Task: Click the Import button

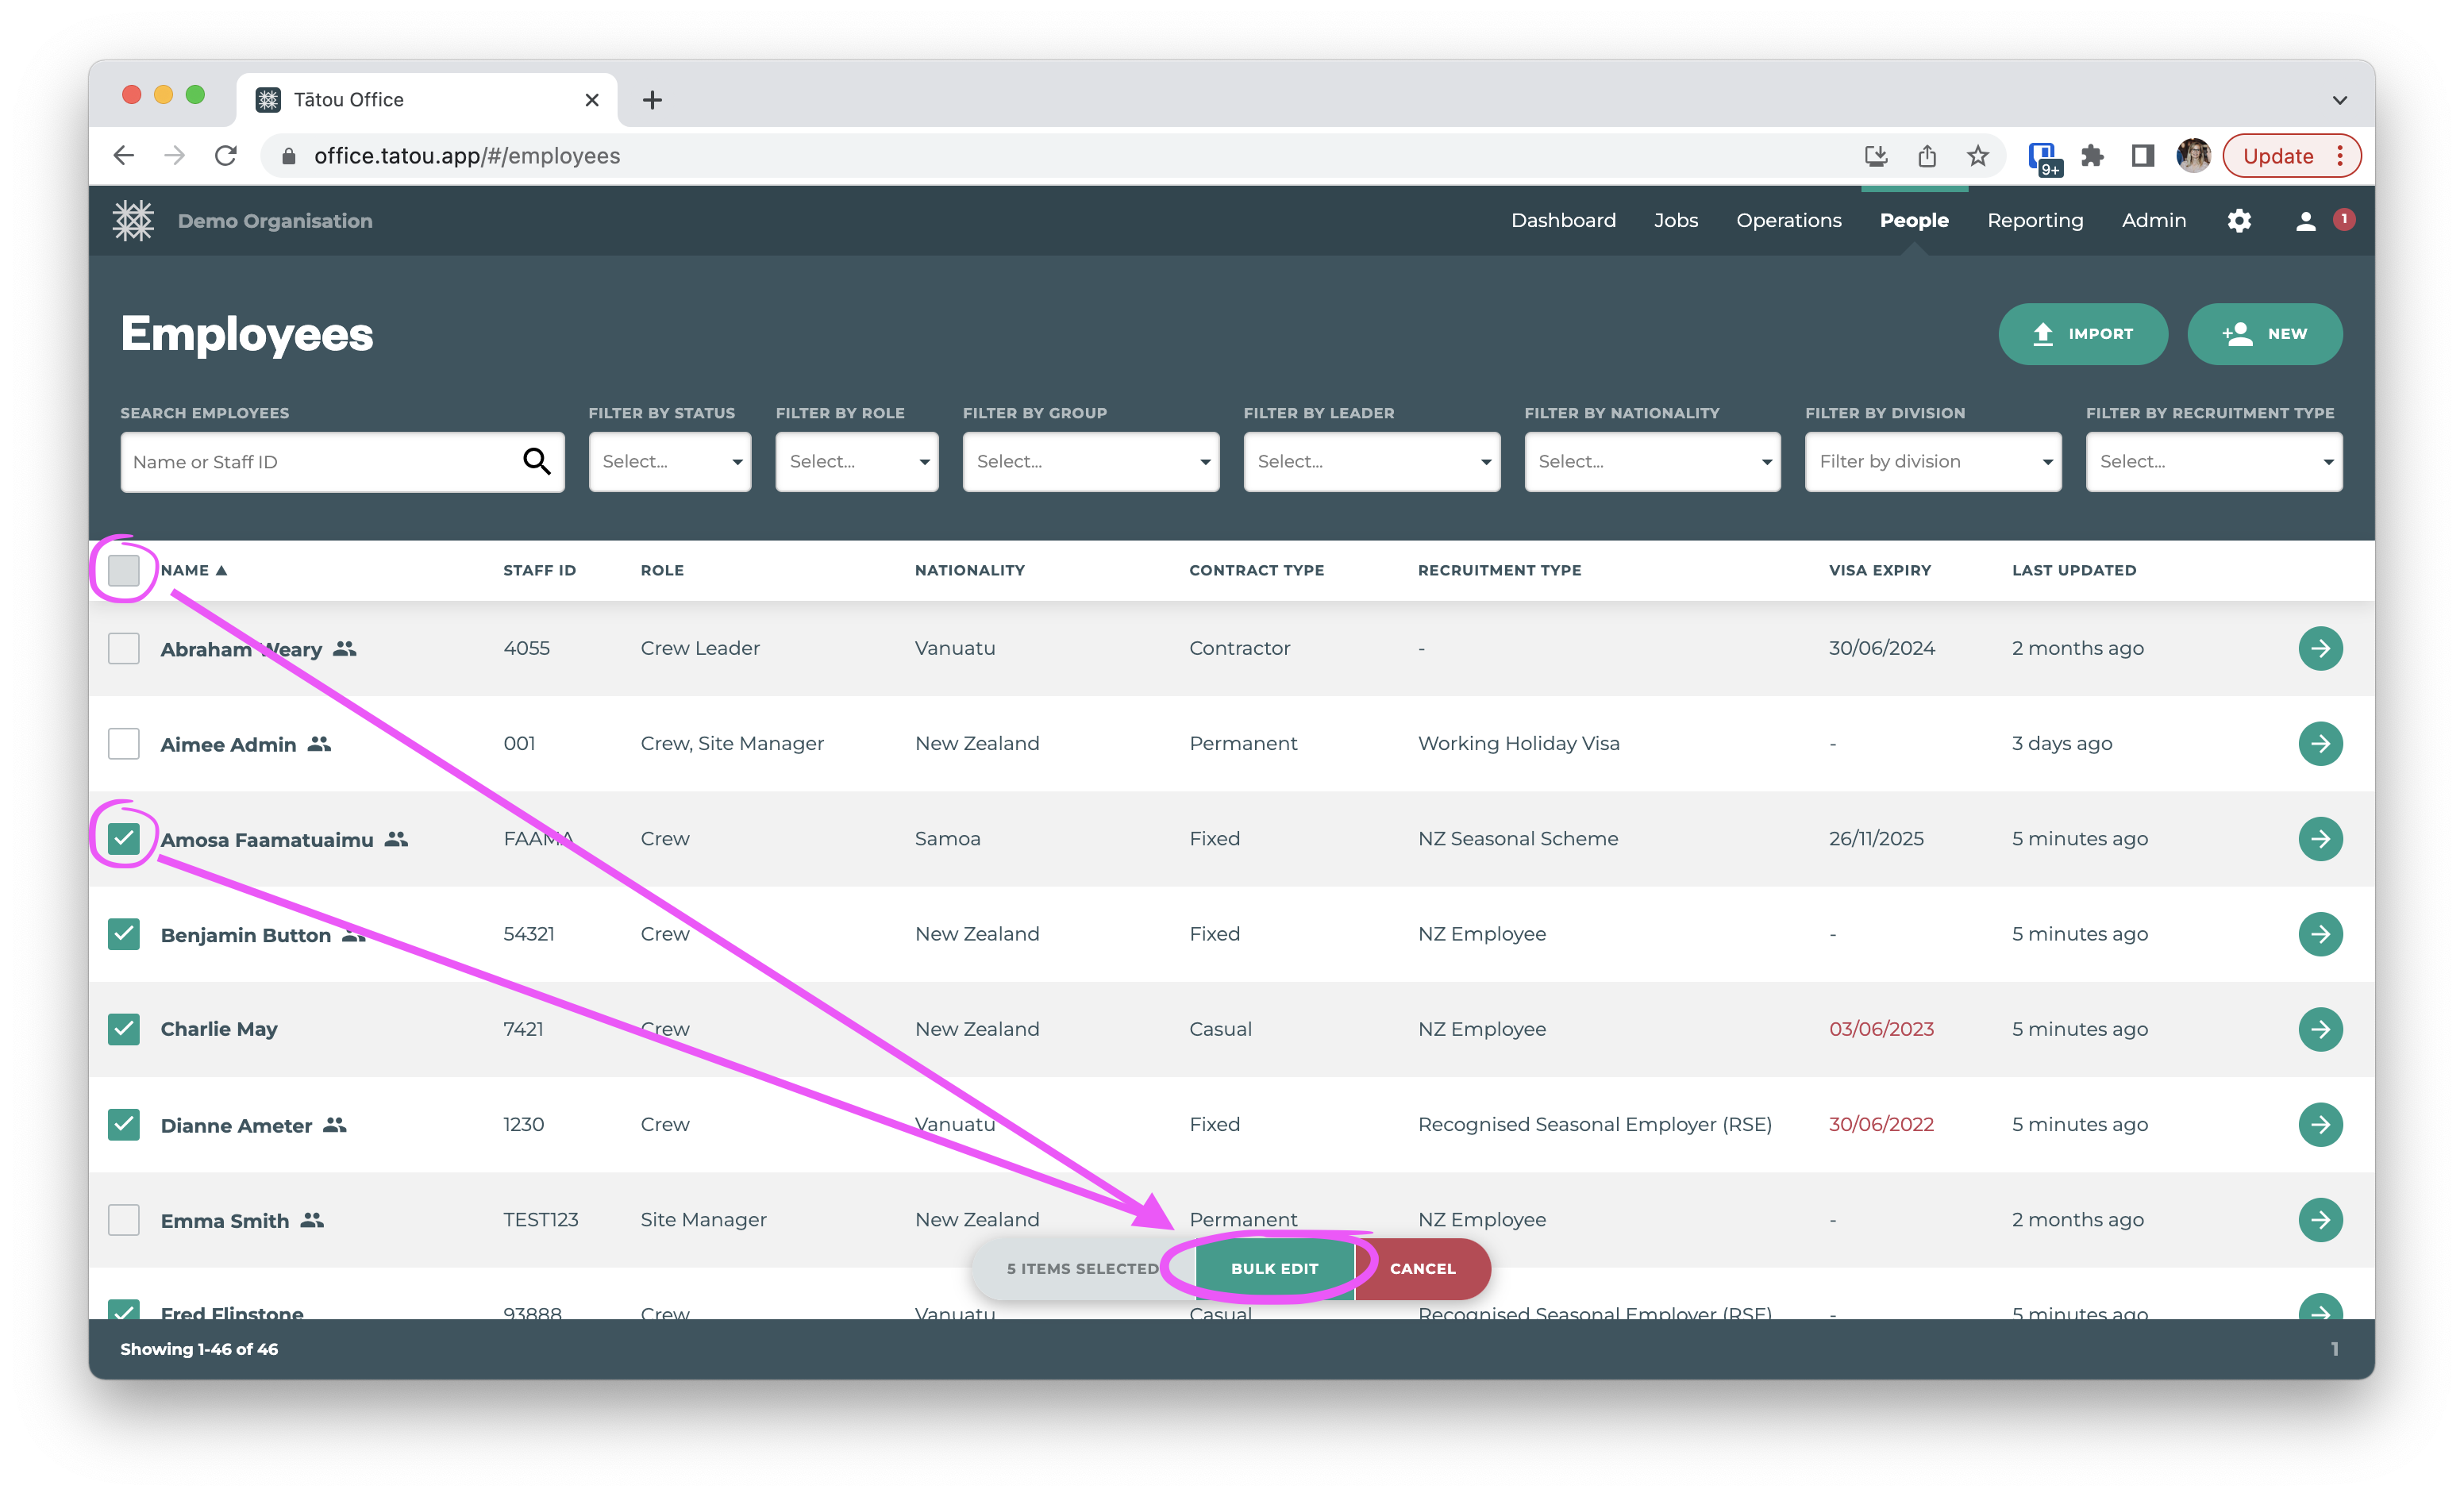Action: coord(2082,334)
